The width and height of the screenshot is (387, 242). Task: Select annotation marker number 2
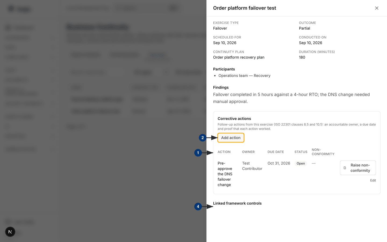coord(203,138)
